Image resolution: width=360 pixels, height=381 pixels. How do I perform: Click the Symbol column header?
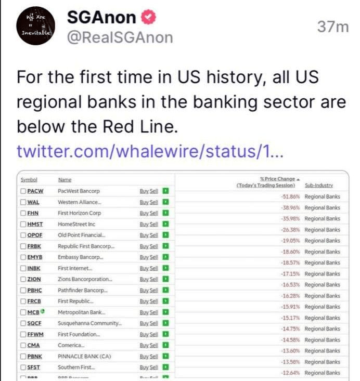29,180
